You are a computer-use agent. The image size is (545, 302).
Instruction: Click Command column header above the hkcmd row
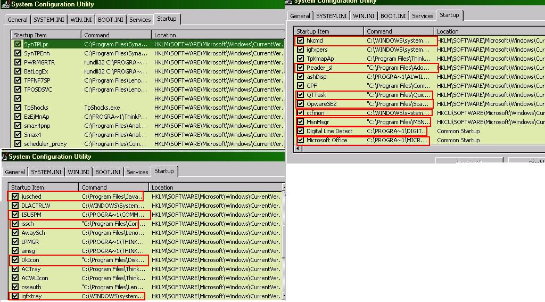[399, 31]
